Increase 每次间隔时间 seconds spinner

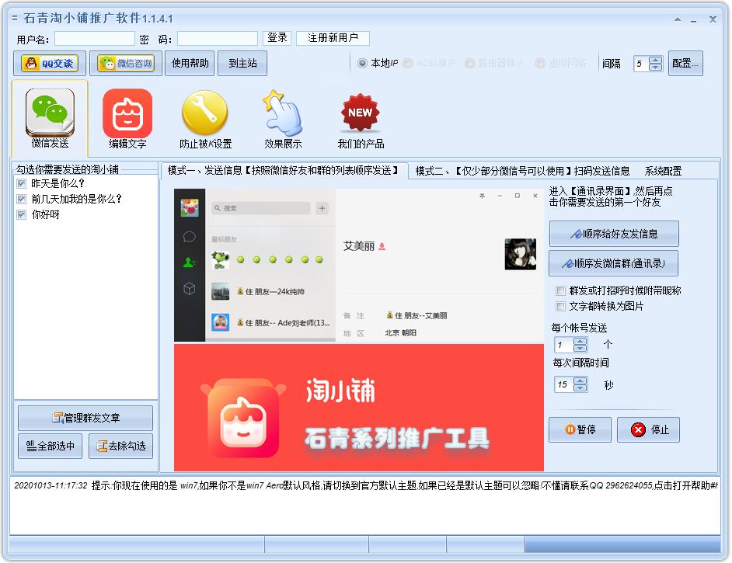point(580,381)
